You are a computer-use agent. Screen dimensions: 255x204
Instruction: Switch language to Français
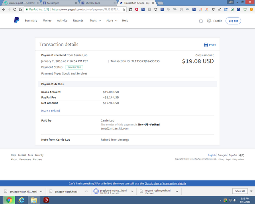click(x=222, y=155)
